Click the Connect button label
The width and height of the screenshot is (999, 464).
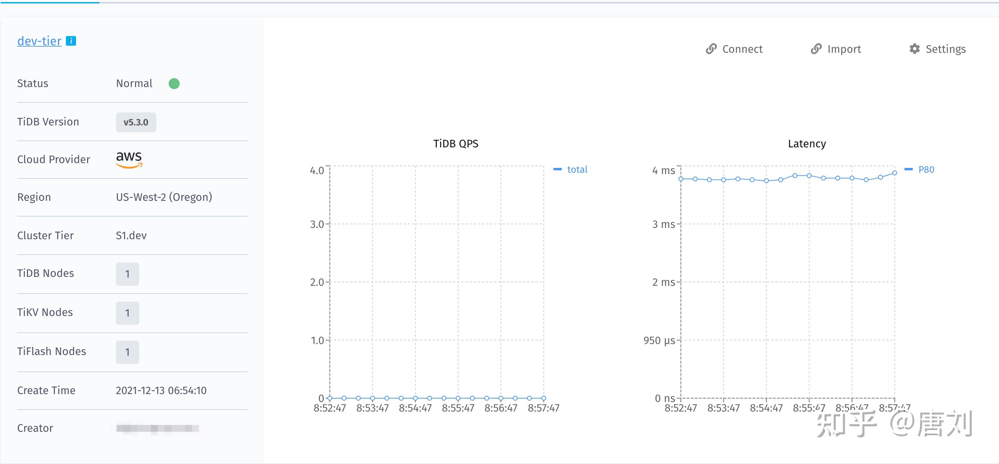[742, 49]
